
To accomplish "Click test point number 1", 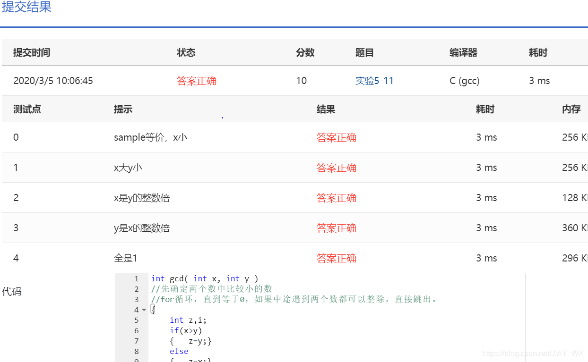I will (16, 168).
